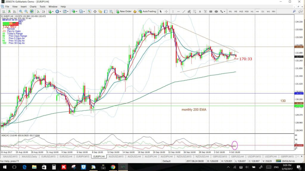305x171 pixels.
Task: Switch to the EURUSD,M15 chart tab
Action: coord(49,156)
